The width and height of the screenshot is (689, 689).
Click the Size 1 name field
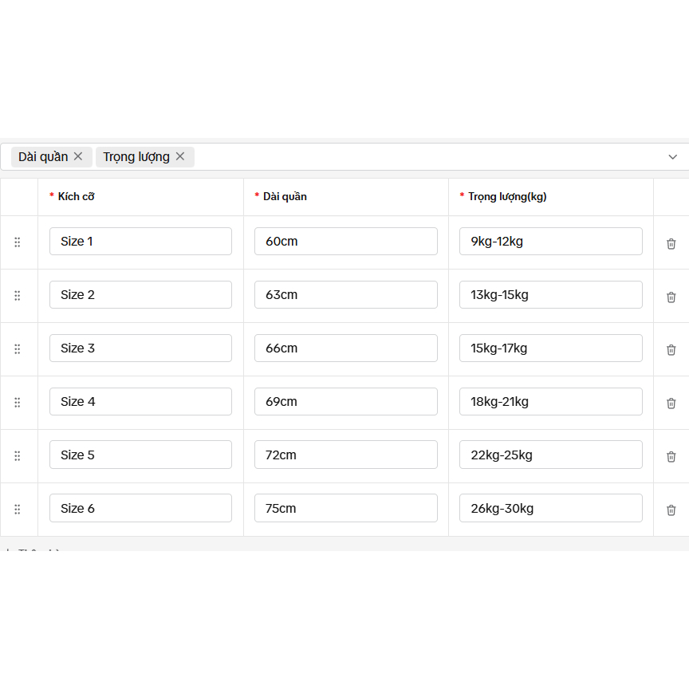[x=140, y=242]
